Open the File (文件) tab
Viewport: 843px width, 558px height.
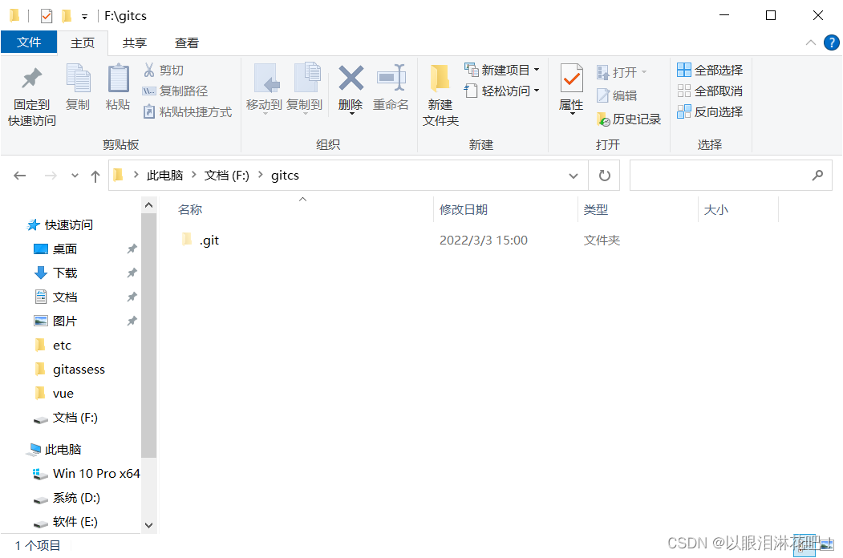pyautogui.click(x=29, y=42)
